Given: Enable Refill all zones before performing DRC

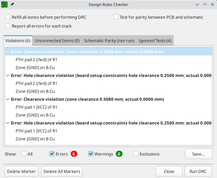Looking at the screenshot, I should point(8,17).
